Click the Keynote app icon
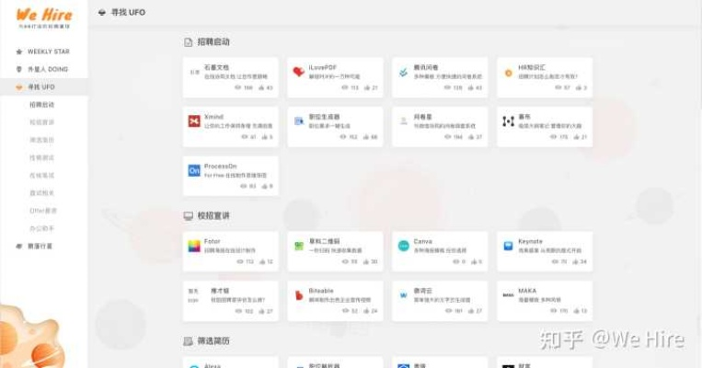 click(x=508, y=246)
